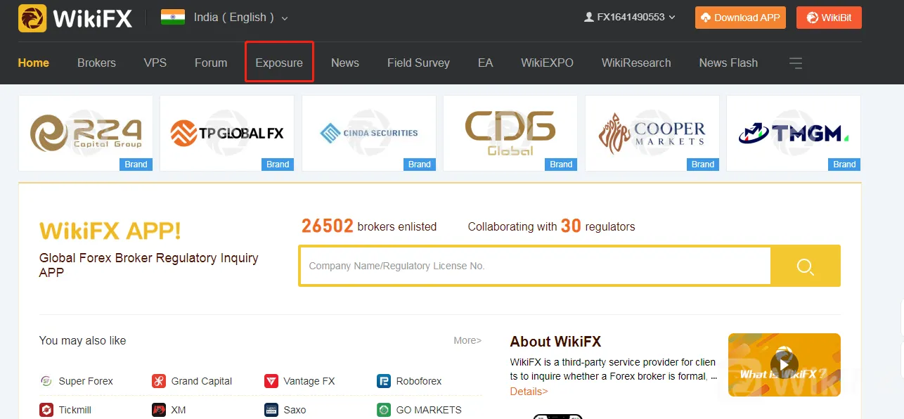Click the Vantage FX text link
The width and height of the screenshot is (904, 419).
coord(309,381)
